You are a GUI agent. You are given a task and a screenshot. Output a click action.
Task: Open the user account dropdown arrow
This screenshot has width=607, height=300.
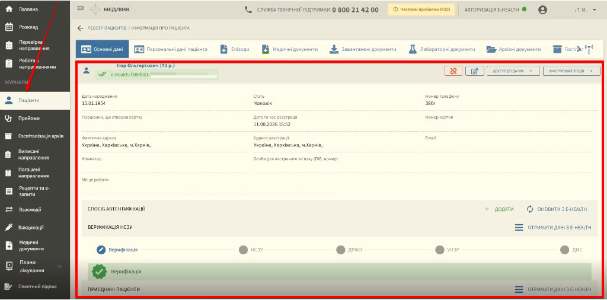pos(595,9)
